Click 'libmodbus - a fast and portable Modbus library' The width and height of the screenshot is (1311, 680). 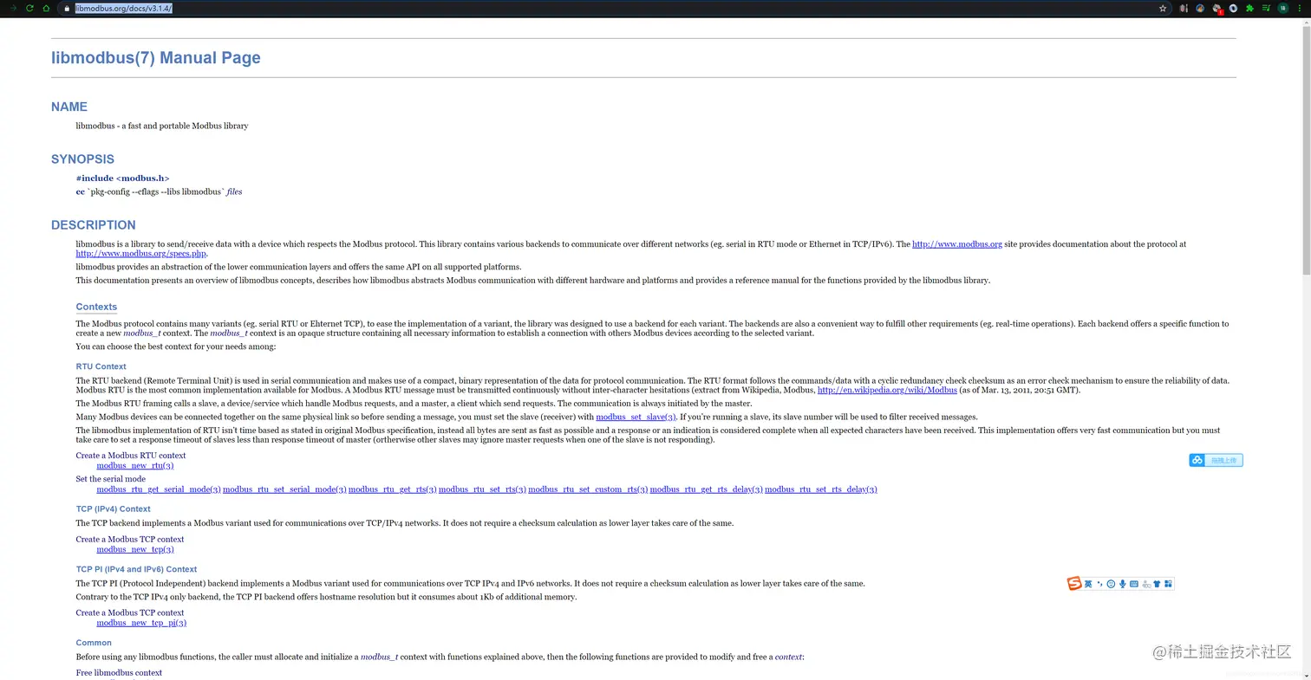162,126
